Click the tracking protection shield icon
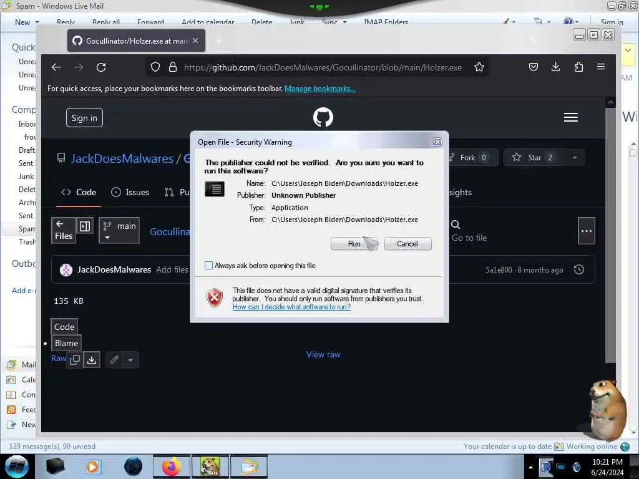639x479 pixels. coord(155,67)
